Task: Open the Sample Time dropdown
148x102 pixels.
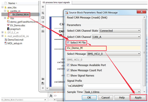Action: (x=112, y=92)
